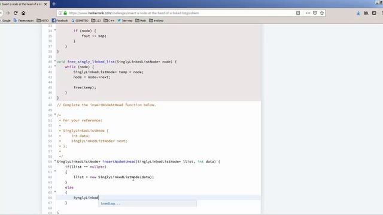Collapse free_singly_linked_list function at line 40
This screenshot has width=383, height=215.
tap(55, 61)
